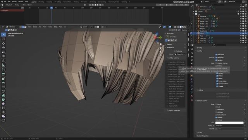This screenshot has width=248, height=140.
Task: Open Global transform orientation dropdown
Action: 85,27
